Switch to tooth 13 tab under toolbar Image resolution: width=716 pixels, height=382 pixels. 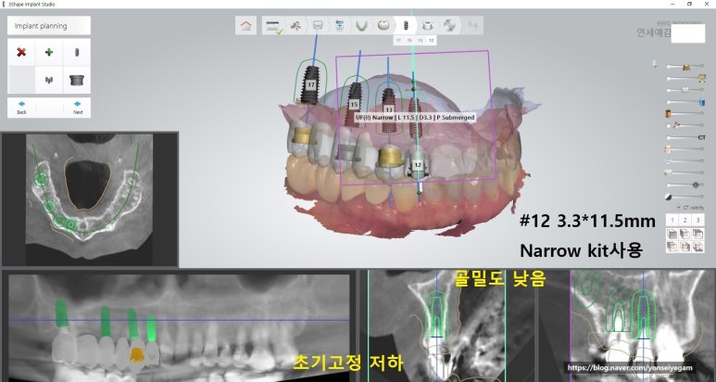coord(421,40)
